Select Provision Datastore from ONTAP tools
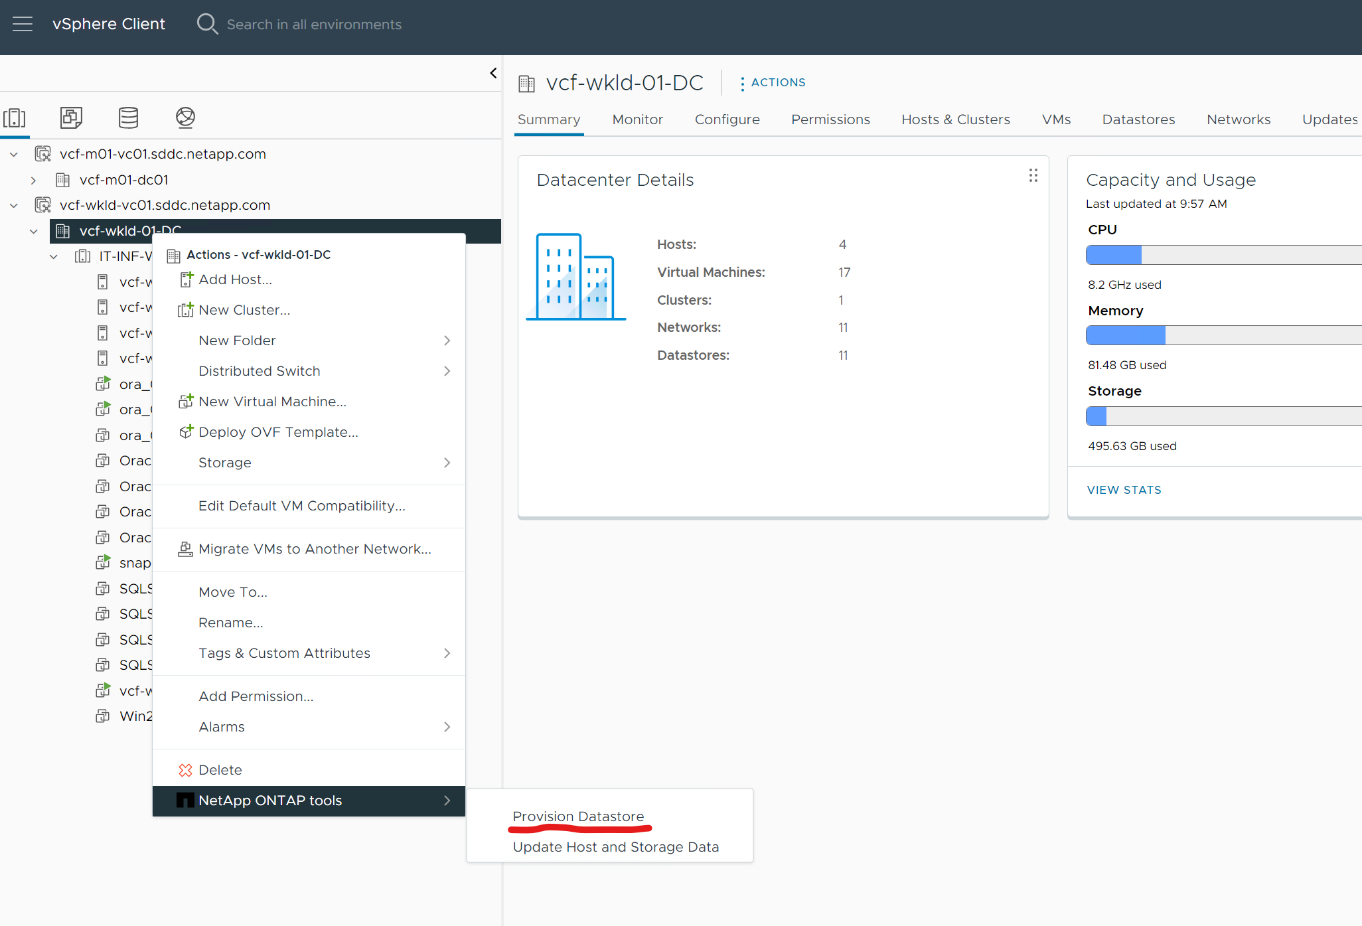 click(x=579, y=815)
